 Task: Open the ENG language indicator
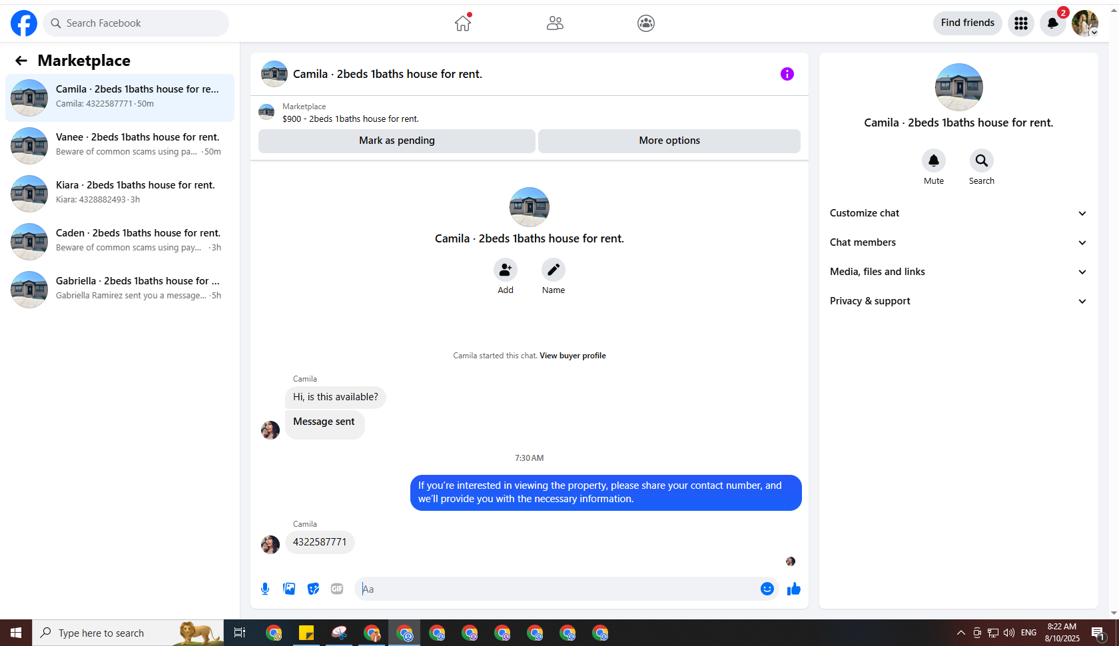coord(1029,633)
